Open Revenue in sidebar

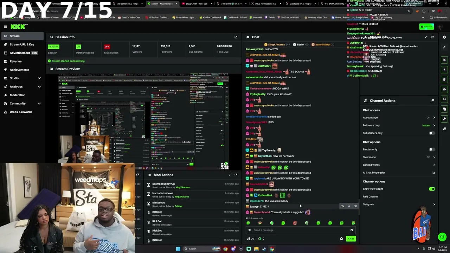pos(22,61)
